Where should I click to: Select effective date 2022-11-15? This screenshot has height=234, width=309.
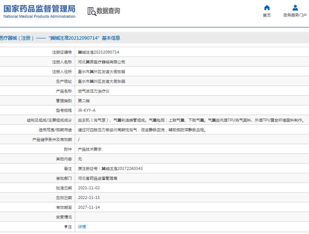pyautogui.click(x=89, y=198)
